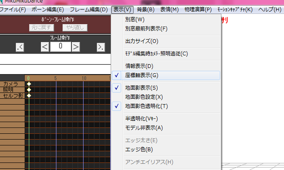
Task: Click frame 10 on the timeline ruler
Action: click(x=84, y=78)
